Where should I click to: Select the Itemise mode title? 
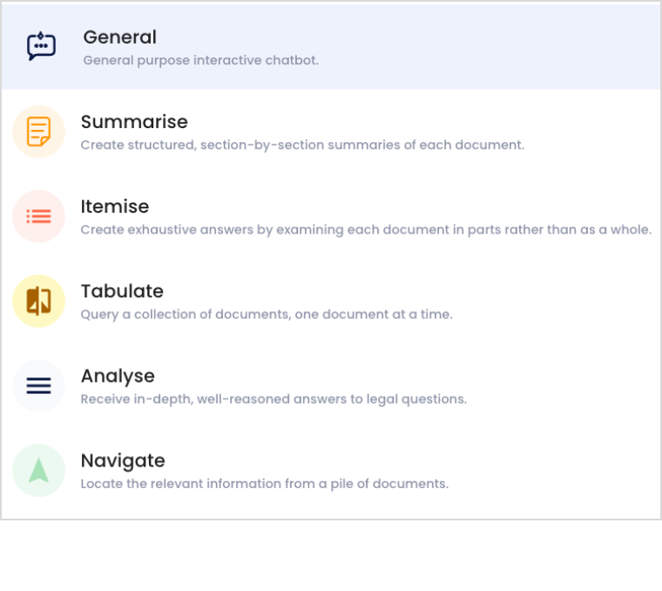tap(114, 207)
